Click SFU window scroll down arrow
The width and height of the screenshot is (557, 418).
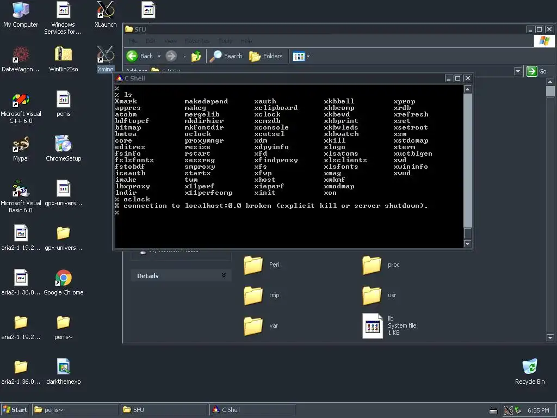click(x=550, y=337)
